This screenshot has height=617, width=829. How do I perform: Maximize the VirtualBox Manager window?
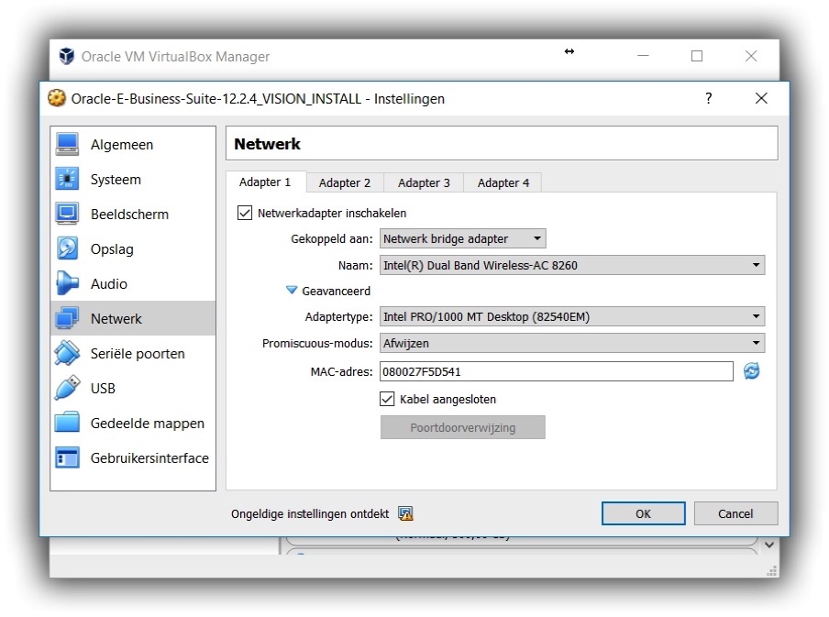coord(697,56)
